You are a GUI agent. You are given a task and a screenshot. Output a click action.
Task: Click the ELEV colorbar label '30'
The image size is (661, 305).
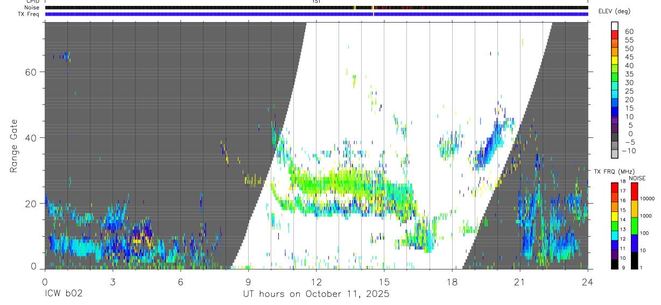[x=629, y=82]
